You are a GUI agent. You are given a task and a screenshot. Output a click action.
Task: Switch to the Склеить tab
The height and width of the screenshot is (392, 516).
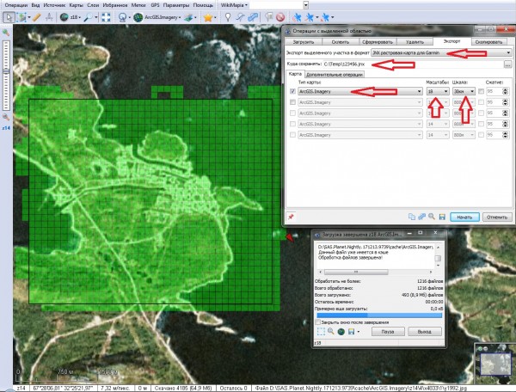341,42
